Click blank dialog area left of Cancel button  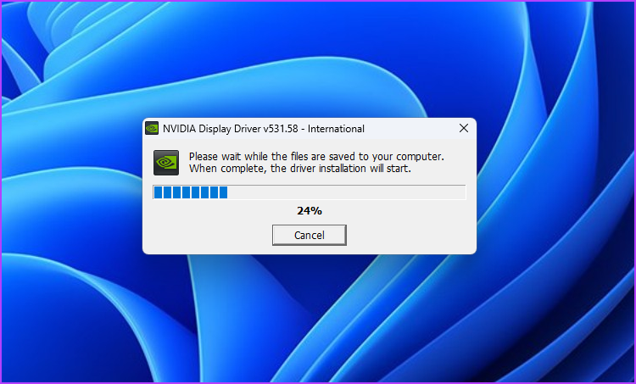[209, 235]
